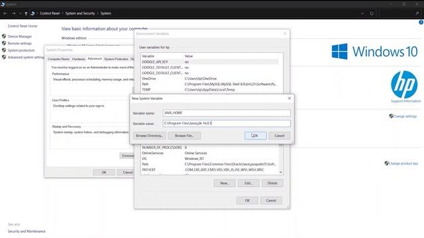Select user Path variable with MySQL

tap(210, 84)
